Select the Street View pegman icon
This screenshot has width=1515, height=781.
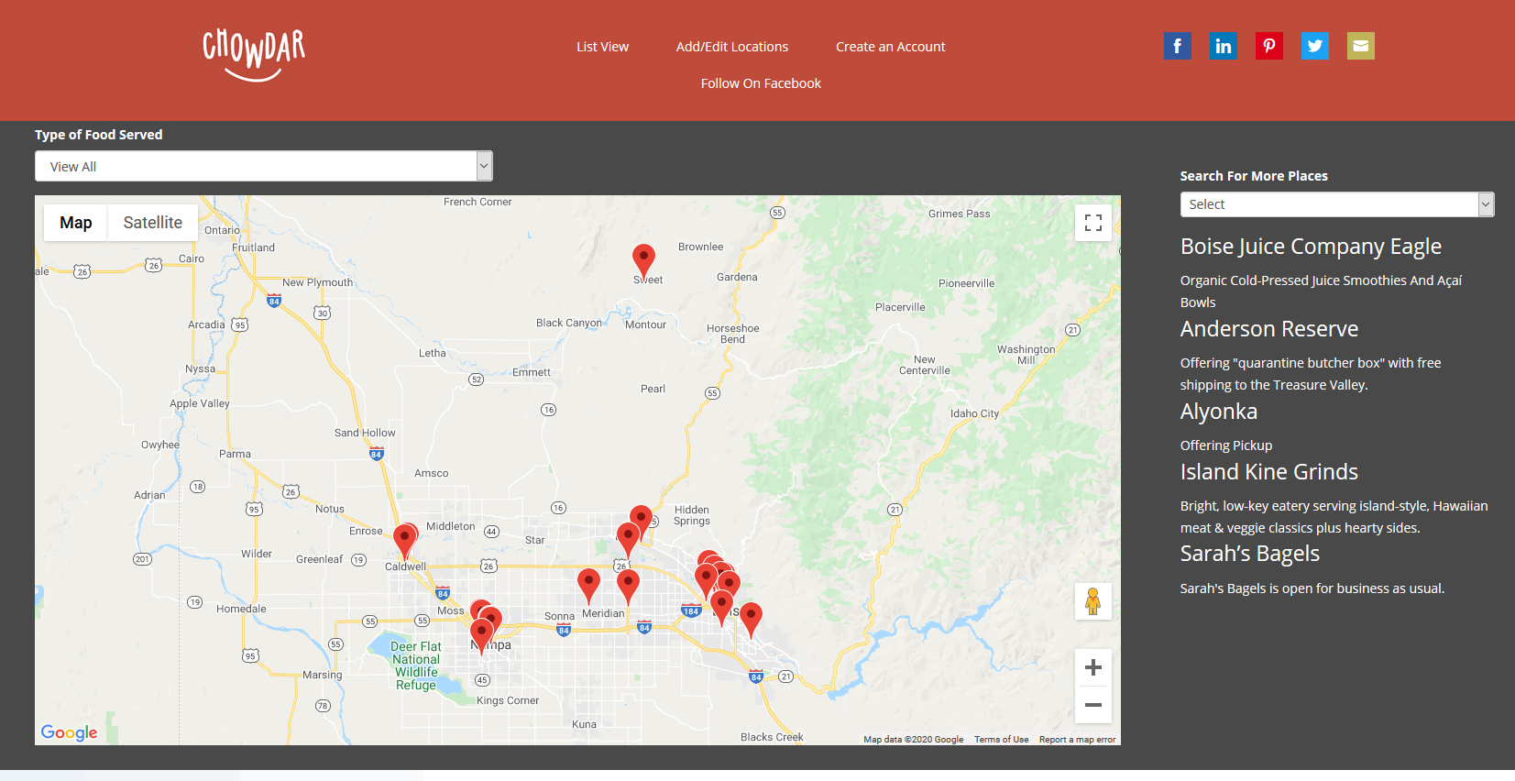pyautogui.click(x=1092, y=601)
